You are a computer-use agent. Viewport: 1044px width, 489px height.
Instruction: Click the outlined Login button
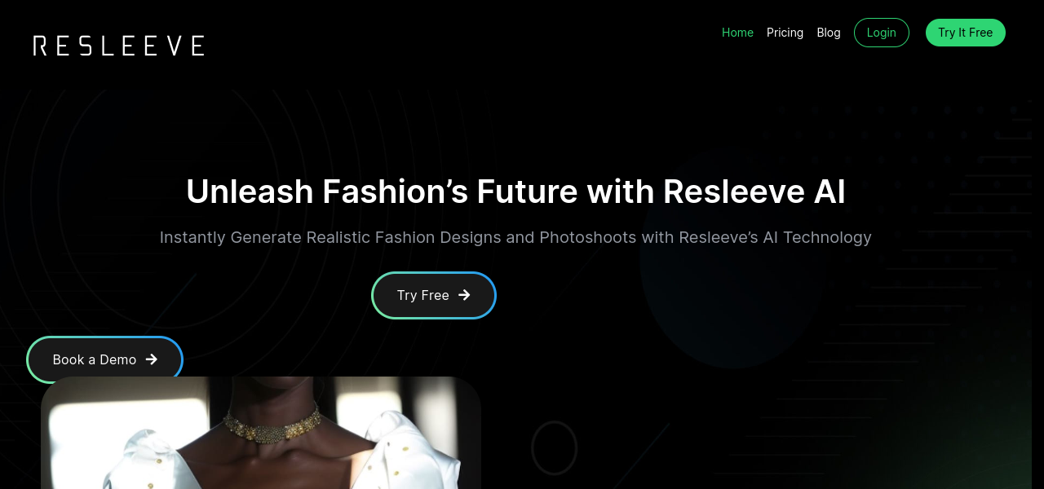(x=882, y=33)
